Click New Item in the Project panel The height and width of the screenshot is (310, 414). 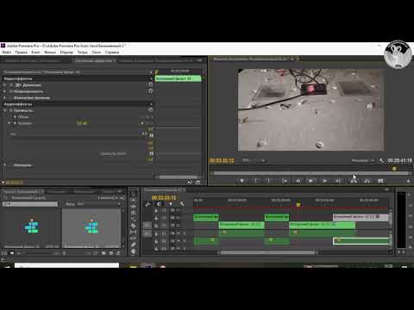pyautogui.click(x=111, y=253)
